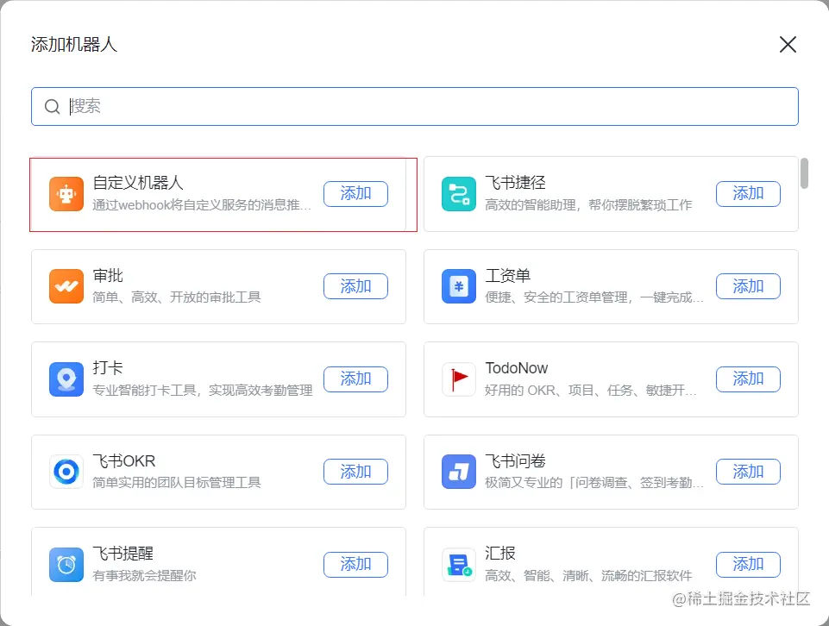
Task: Click description 通过webhook将自定义服务的消息推…
Action: click(x=202, y=205)
